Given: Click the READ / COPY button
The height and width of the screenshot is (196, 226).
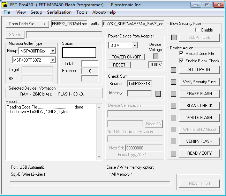Looking at the screenshot, I should [199, 153].
